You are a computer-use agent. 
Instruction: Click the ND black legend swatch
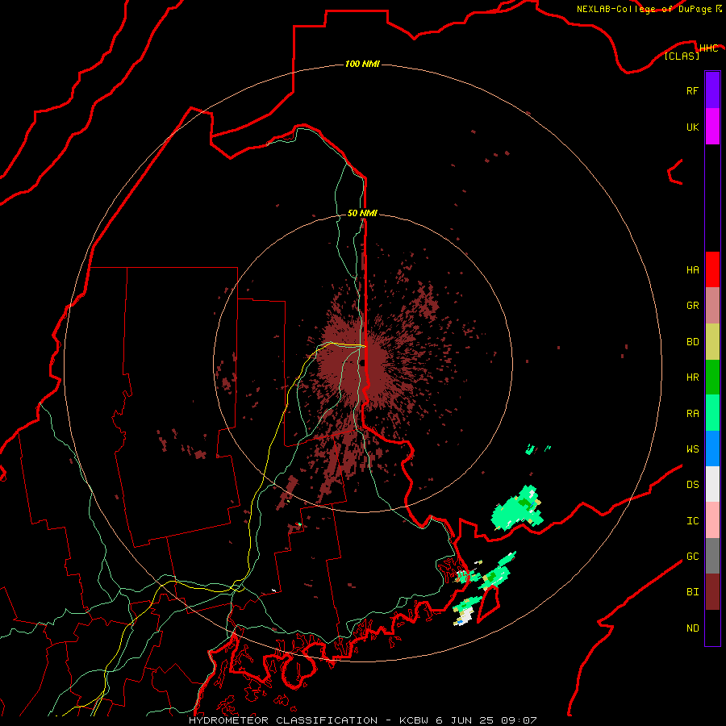point(712,628)
